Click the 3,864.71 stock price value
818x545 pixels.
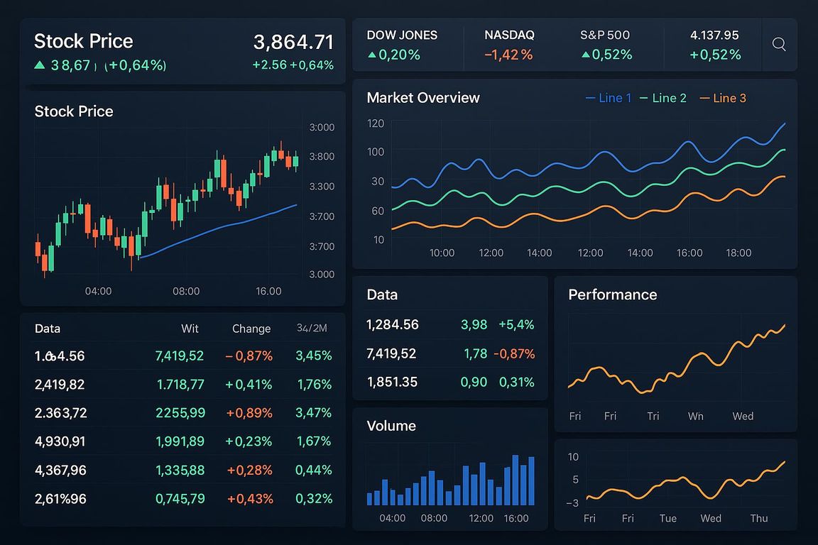(293, 42)
